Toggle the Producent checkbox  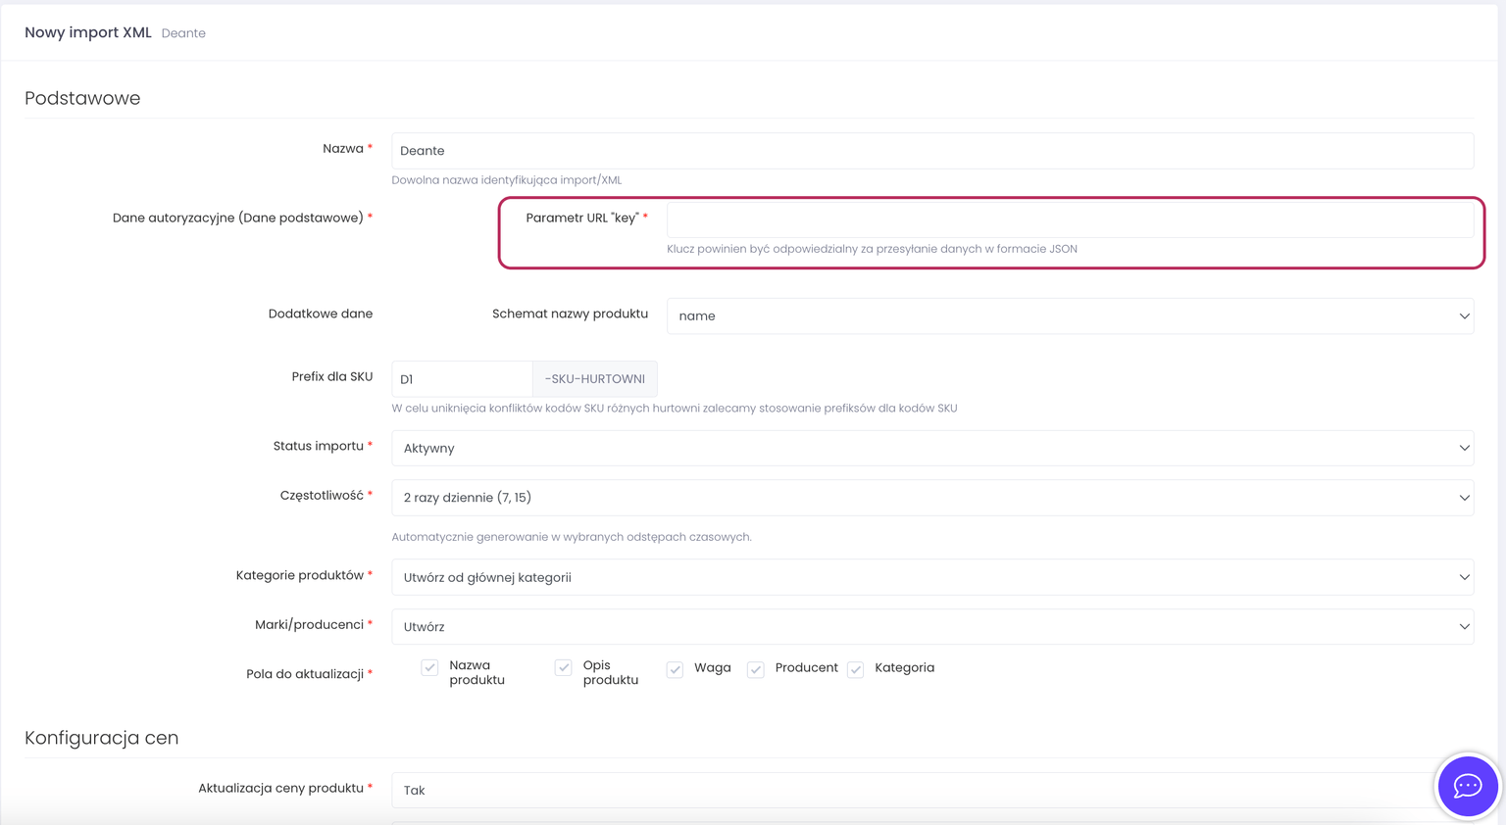[755, 669]
